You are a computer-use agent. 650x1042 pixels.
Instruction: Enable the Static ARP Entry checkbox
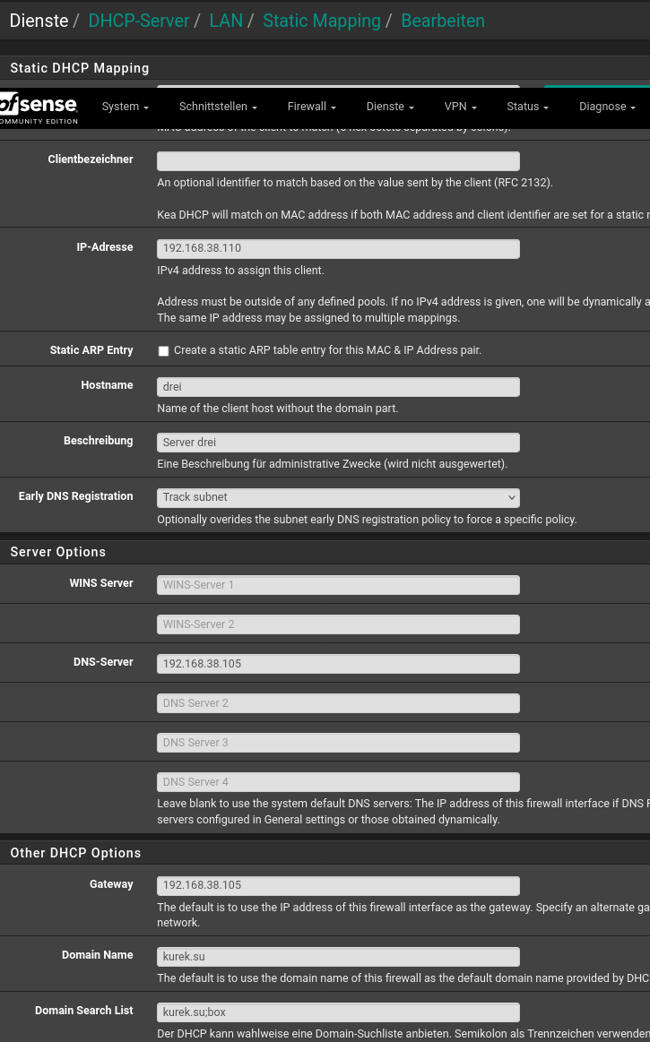pos(163,351)
